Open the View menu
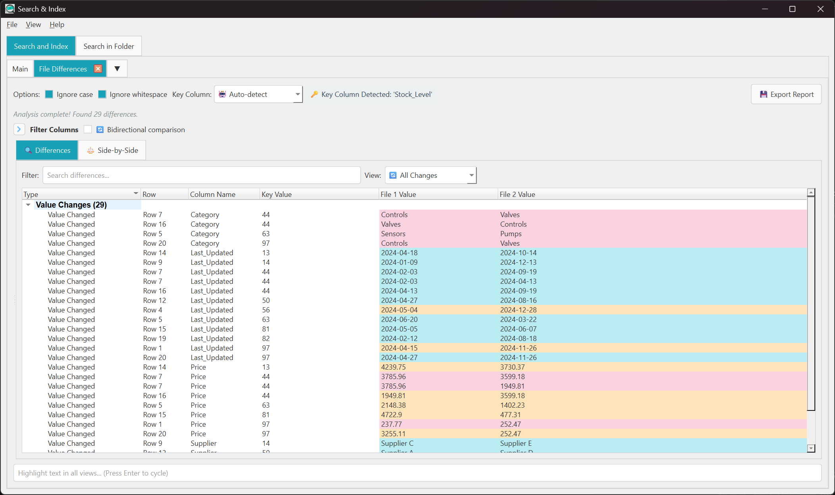Viewport: 835px width, 495px height. (x=33, y=25)
